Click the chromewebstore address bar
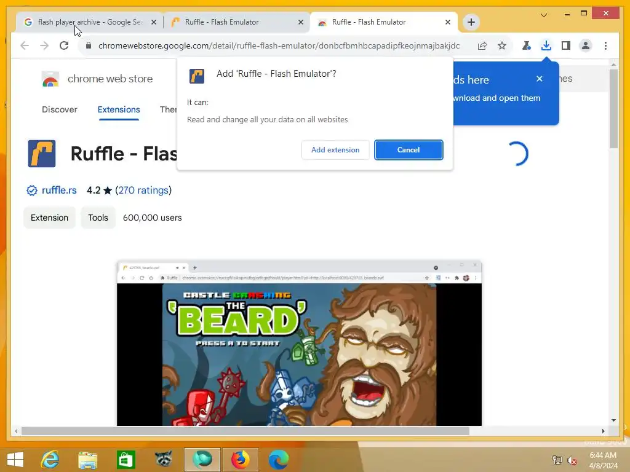 (279, 45)
